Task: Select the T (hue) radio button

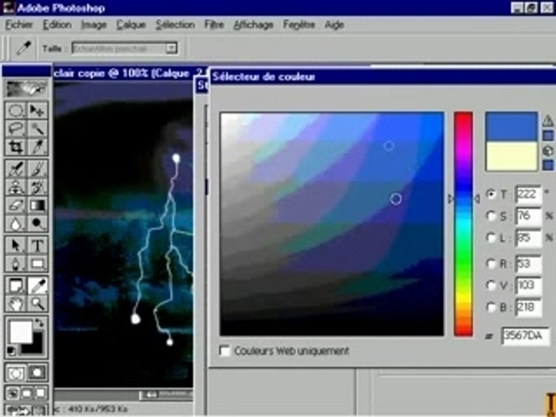Action: pyautogui.click(x=491, y=194)
